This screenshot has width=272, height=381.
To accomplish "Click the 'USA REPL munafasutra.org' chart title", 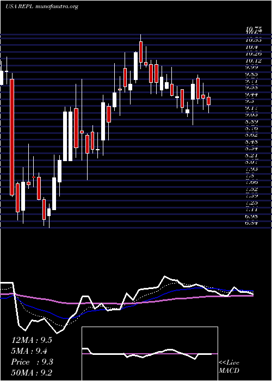I will click(x=42, y=7).
